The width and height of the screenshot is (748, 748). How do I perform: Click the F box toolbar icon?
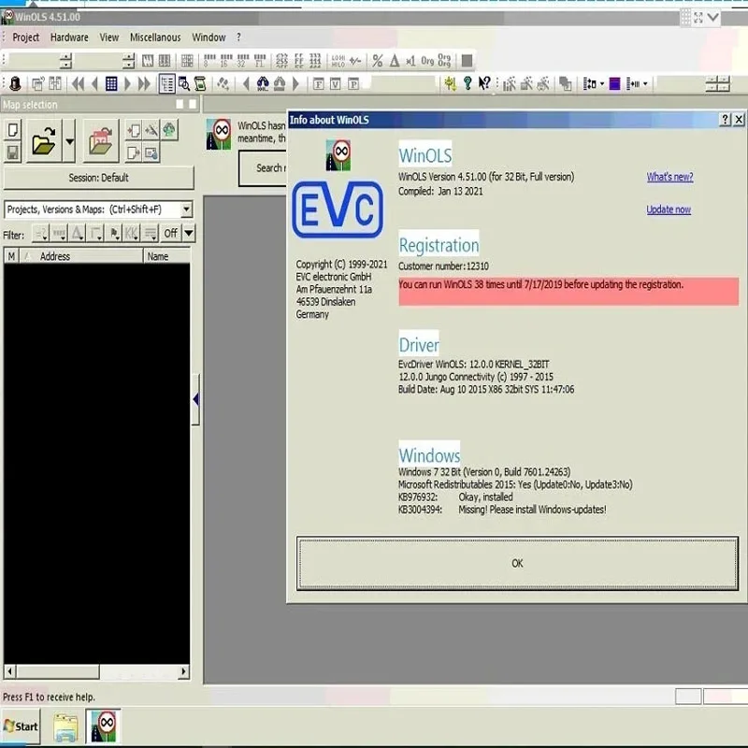point(318,84)
